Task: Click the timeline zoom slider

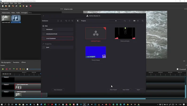Action: click(35, 69)
